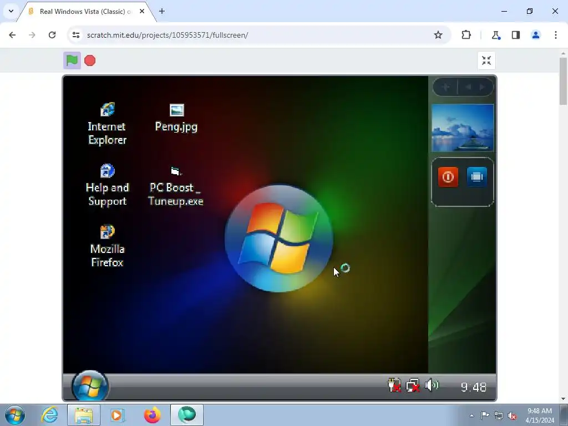The width and height of the screenshot is (568, 426).
Task: Click sidebar next arrow button
Action: click(x=483, y=87)
